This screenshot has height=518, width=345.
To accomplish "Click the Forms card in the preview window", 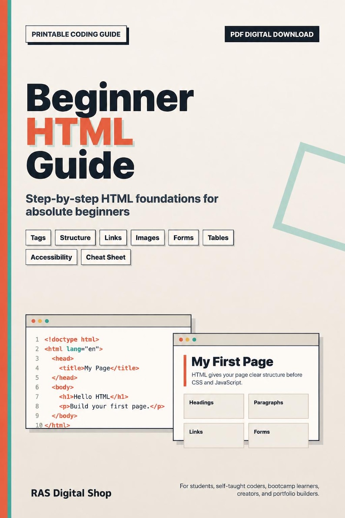I will [279, 435].
